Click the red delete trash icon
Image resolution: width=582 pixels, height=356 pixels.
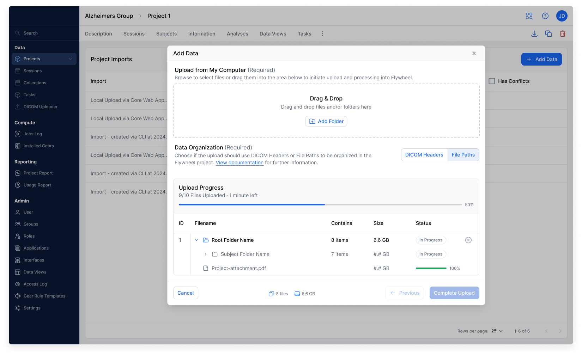pos(563,34)
